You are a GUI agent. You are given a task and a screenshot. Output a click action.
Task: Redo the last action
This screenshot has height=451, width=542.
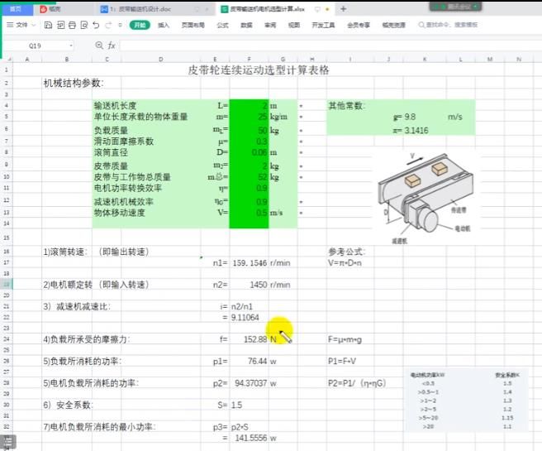pyautogui.click(x=108, y=25)
